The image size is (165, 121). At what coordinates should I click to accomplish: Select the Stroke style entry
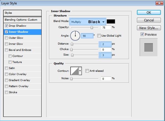click(13, 92)
